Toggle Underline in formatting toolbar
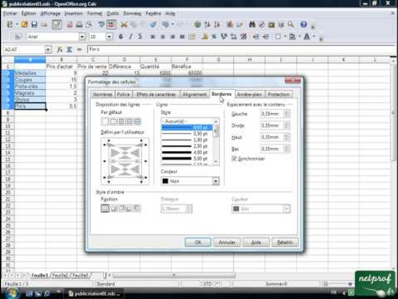Screen dimensions: 398x299 140,37
